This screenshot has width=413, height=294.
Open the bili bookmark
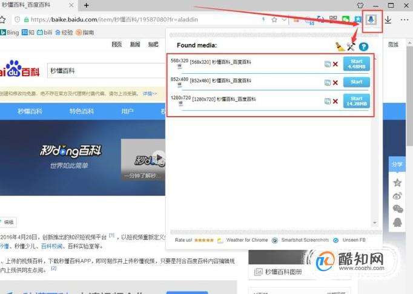45,33
